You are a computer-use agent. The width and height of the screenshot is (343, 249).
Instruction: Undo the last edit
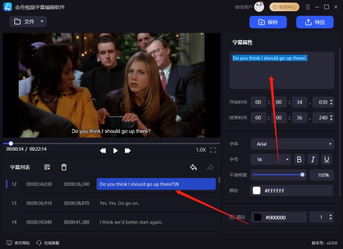tap(194, 167)
